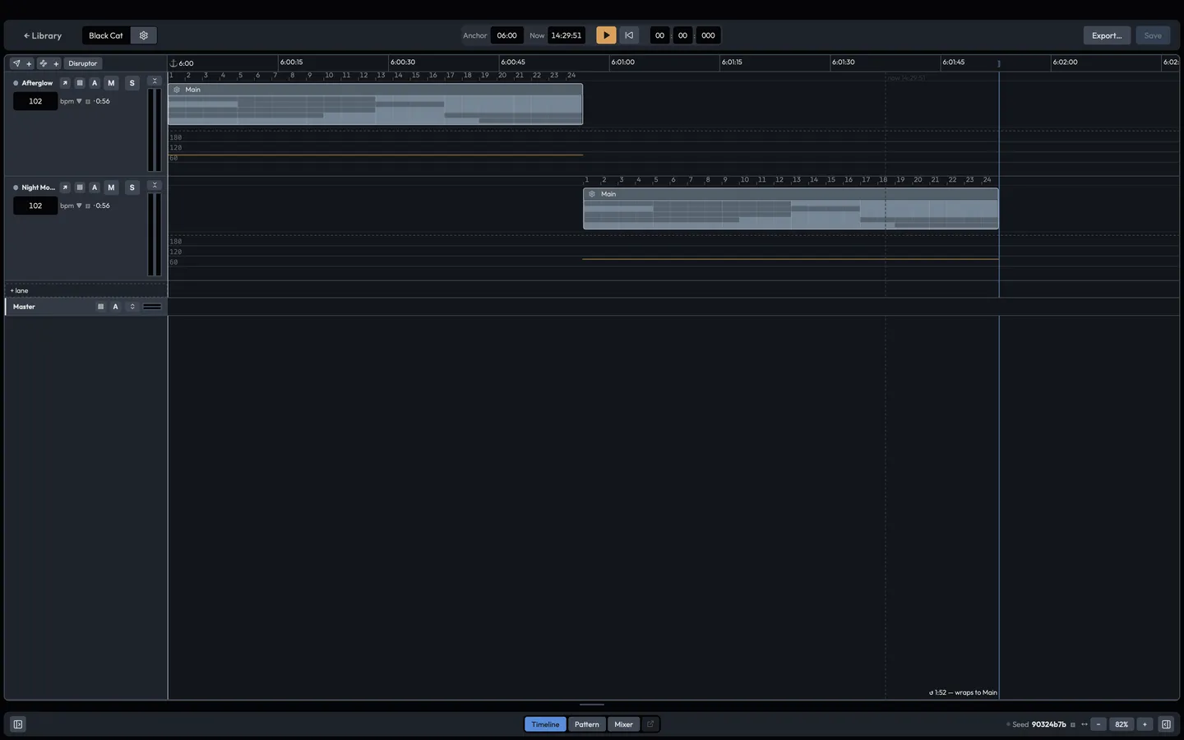The image size is (1184, 740).
Task: Switch to the Timeline tab
Action: [x=545, y=724]
